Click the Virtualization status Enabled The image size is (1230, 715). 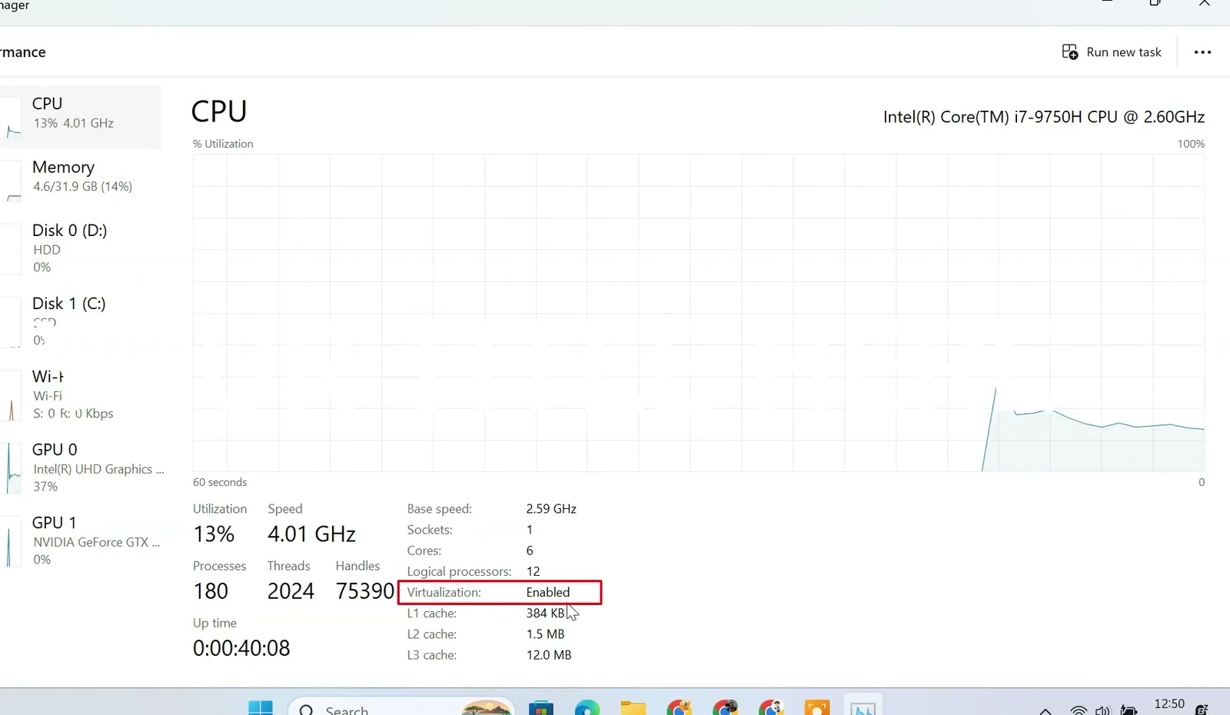coord(548,592)
